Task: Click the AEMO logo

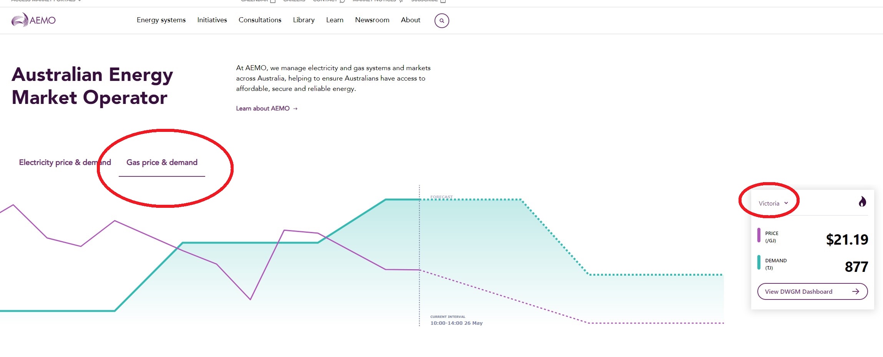Action: coord(33,20)
